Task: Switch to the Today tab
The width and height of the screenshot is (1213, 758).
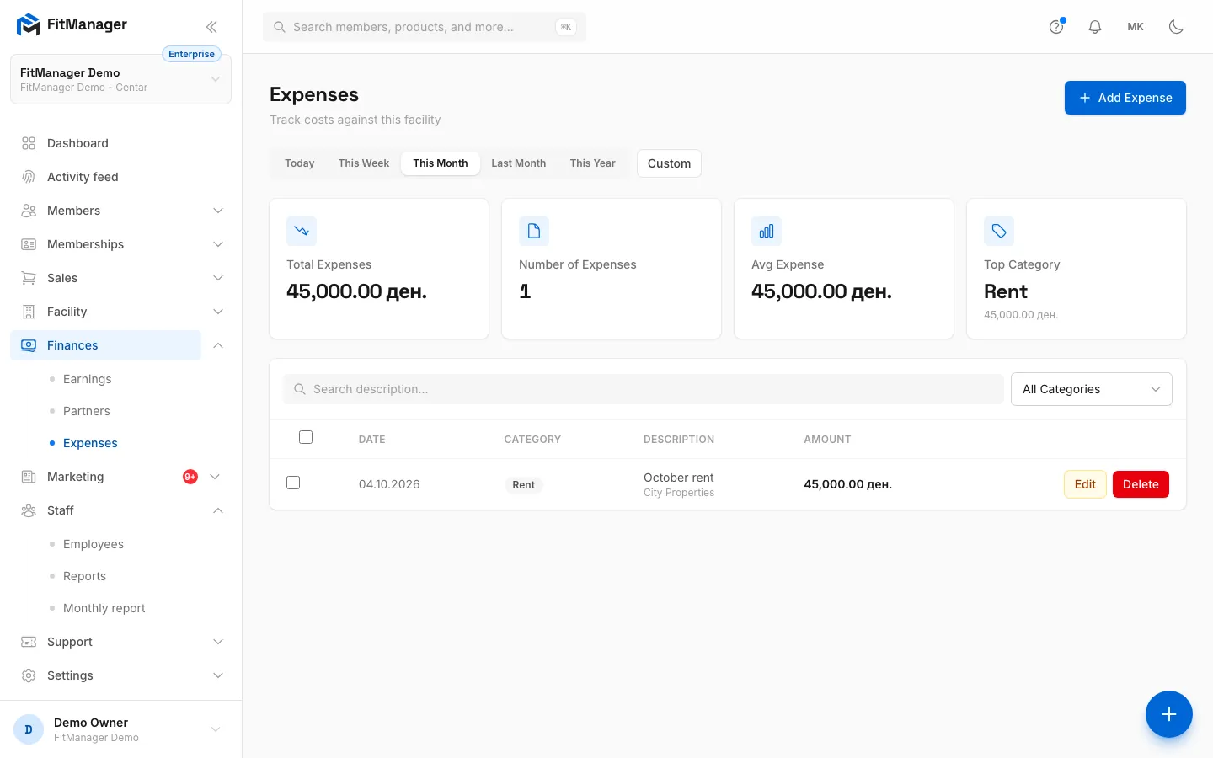Action: pos(300,163)
